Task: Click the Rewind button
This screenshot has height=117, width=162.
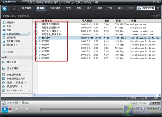Action: point(34,110)
